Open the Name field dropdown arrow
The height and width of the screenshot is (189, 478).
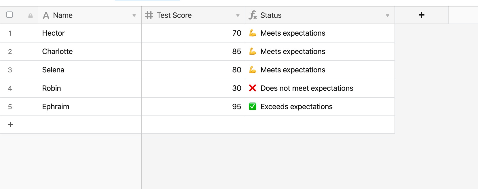point(134,16)
